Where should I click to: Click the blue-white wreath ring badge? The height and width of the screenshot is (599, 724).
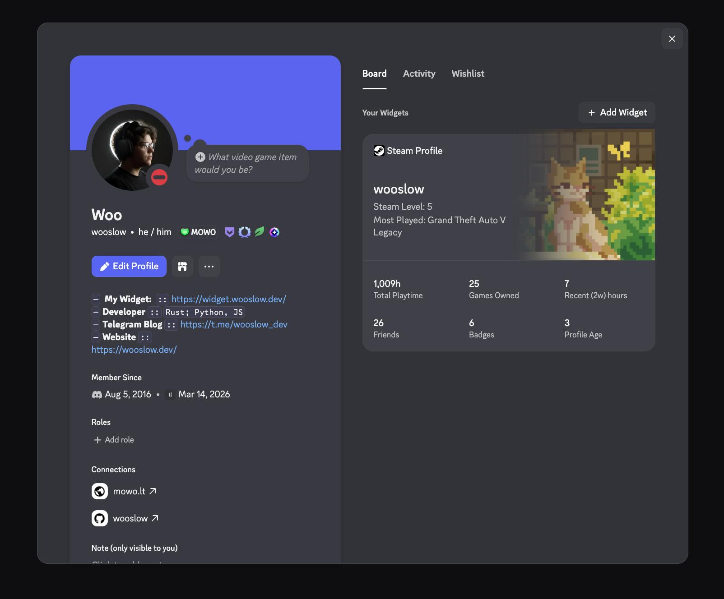tap(244, 232)
